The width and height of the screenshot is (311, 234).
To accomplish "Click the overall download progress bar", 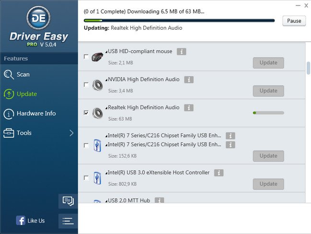I will click(179, 21).
